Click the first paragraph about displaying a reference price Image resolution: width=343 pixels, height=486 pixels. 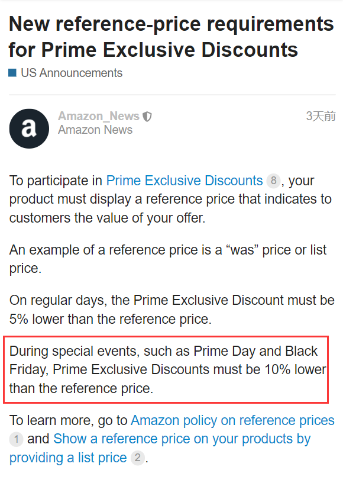pos(170,199)
